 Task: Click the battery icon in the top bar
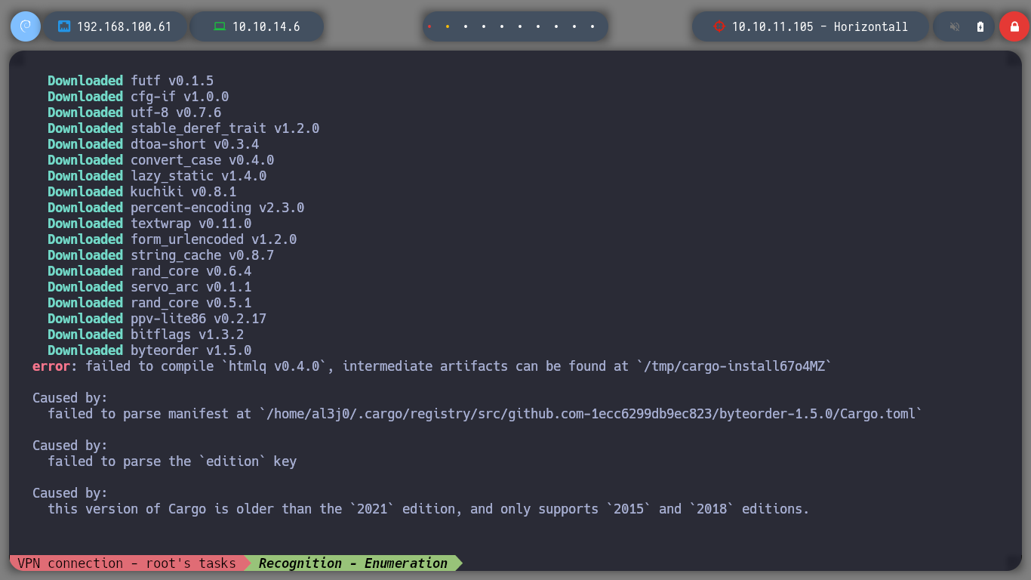[x=980, y=26]
